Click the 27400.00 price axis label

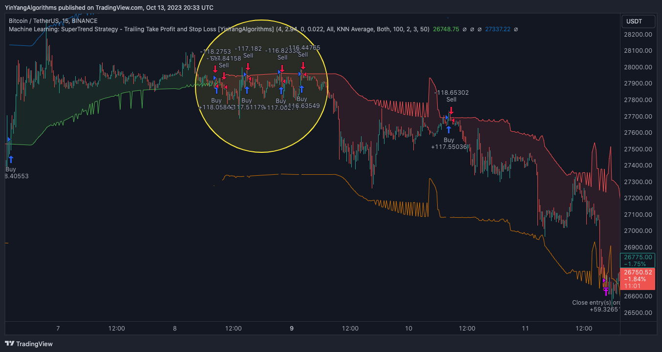639,166
